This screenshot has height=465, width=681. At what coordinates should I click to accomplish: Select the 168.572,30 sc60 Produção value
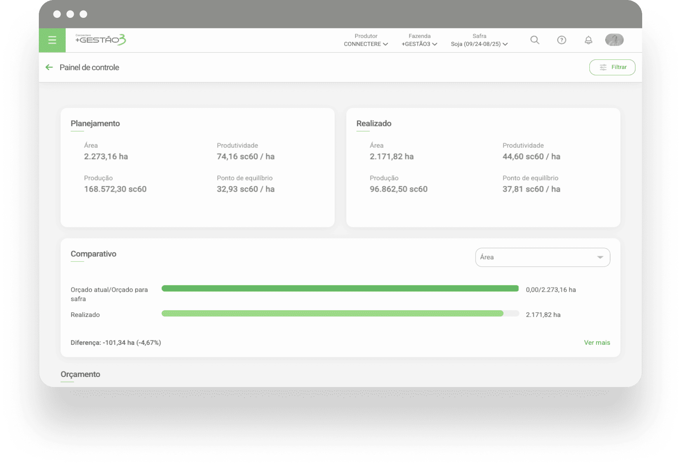pos(115,189)
